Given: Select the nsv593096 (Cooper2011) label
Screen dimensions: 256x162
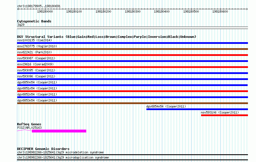Looking at the screenshot, I should click(36, 76).
